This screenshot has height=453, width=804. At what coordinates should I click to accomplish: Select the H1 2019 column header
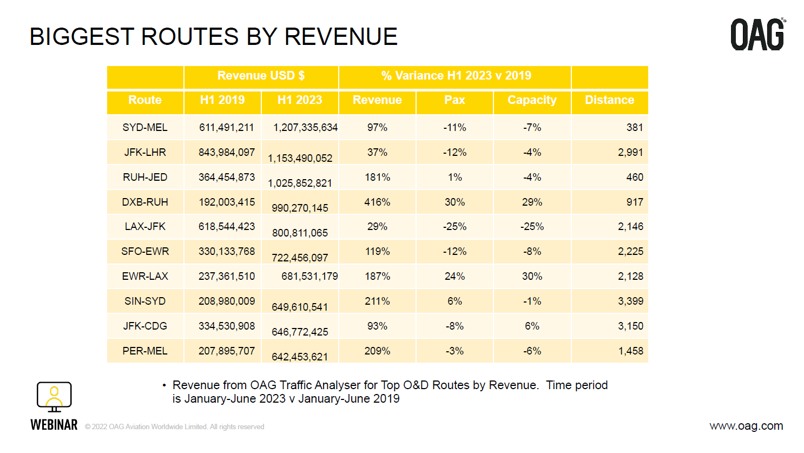222,100
